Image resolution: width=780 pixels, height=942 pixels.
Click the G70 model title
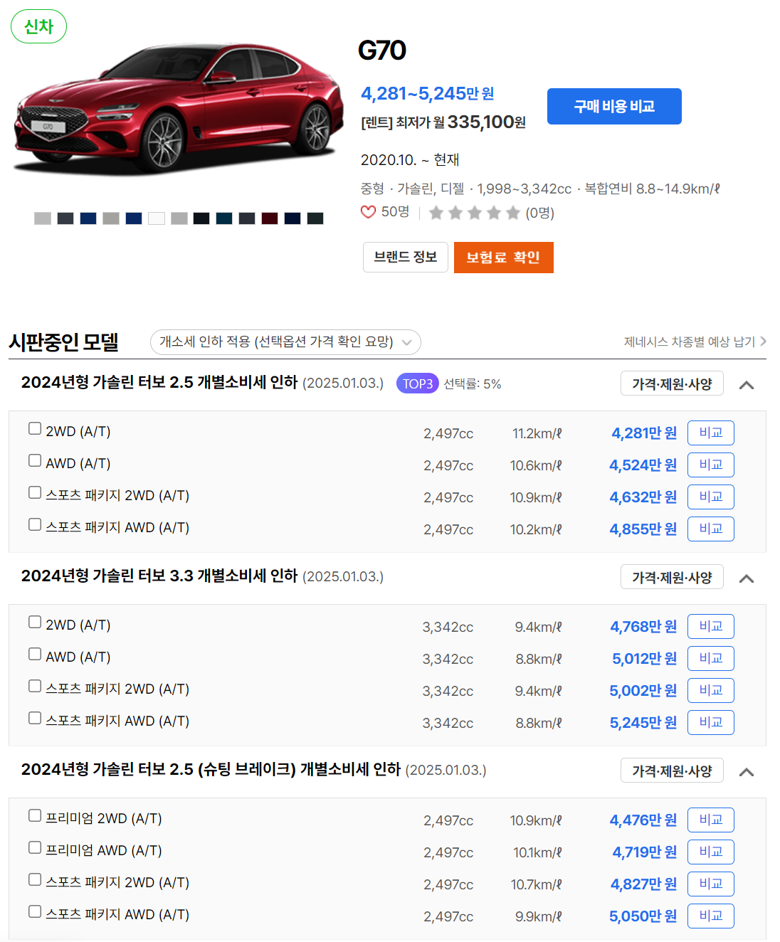tap(382, 51)
